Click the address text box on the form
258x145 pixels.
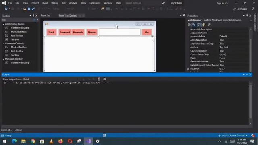pyautogui.click(x=120, y=32)
